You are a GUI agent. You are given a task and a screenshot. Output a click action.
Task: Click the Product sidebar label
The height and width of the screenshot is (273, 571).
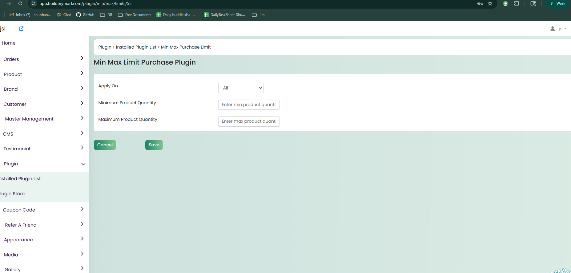click(x=13, y=74)
